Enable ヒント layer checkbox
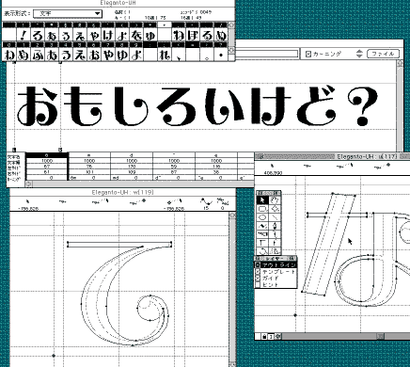 tap(258, 284)
